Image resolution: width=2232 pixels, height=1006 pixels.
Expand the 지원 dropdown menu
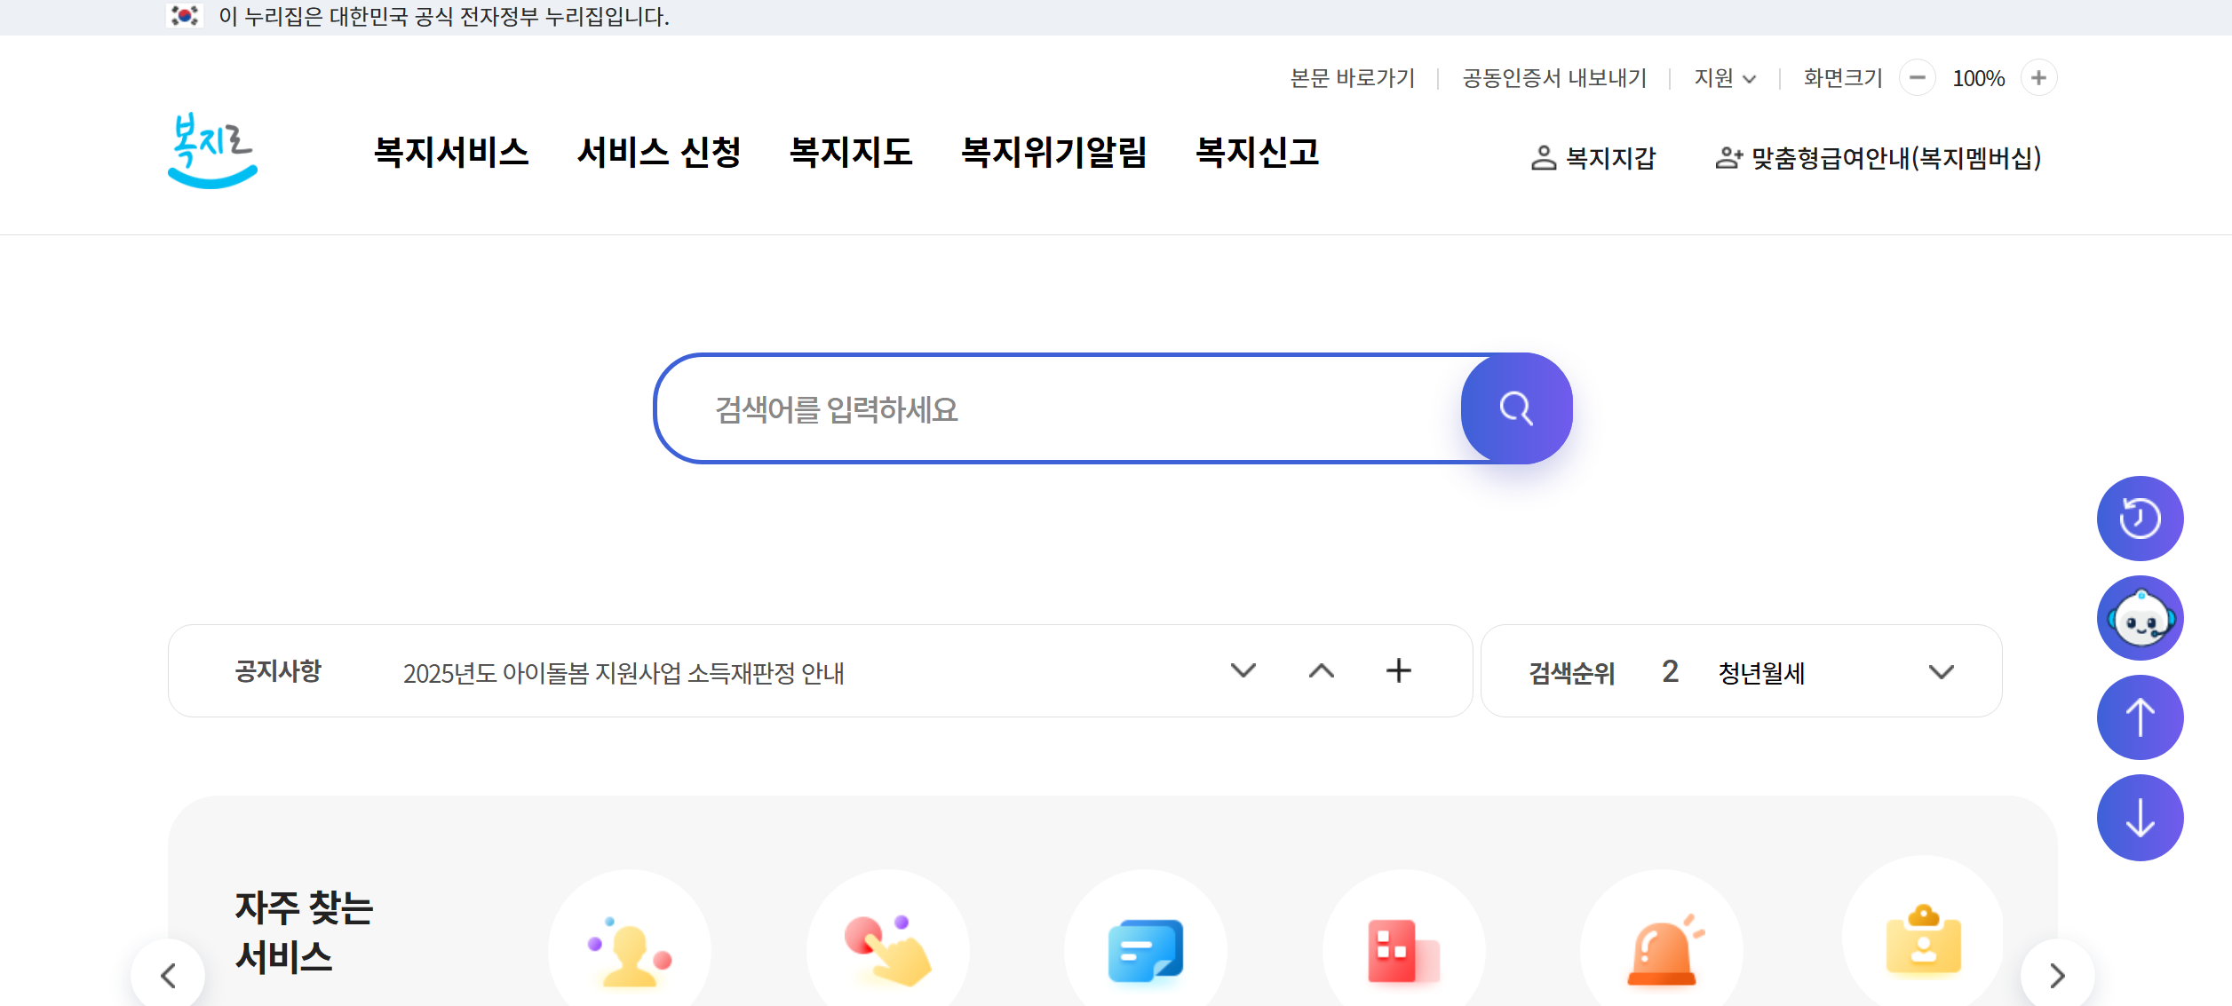[x=1725, y=78]
